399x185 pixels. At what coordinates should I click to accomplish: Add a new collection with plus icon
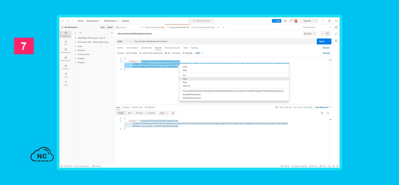pyautogui.click(x=75, y=33)
